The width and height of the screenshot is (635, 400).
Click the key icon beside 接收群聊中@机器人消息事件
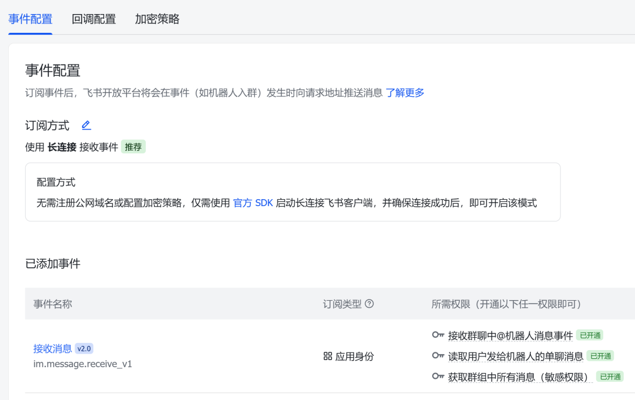coord(438,335)
